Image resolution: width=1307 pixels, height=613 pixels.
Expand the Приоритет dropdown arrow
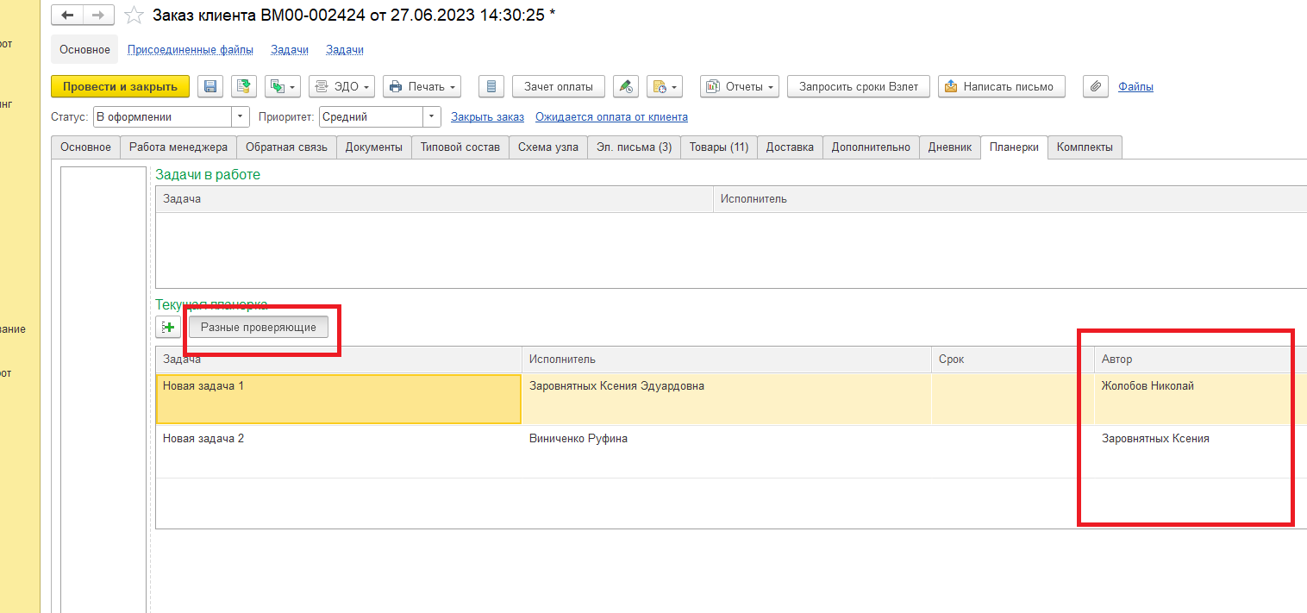(x=432, y=116)
